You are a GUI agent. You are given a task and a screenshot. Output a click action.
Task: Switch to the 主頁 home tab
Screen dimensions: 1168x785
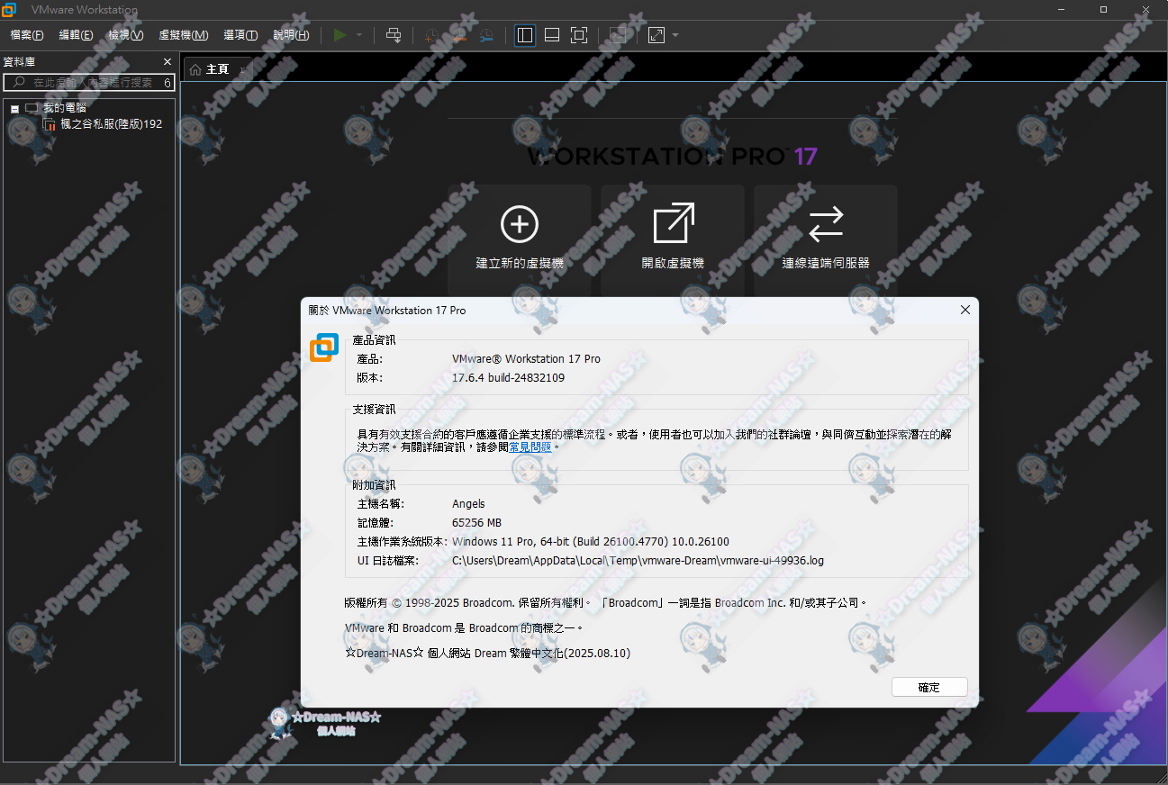[x=218, y=69]
